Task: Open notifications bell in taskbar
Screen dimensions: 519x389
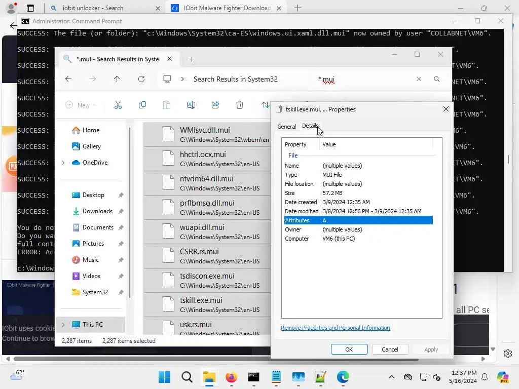Action: coord(485,377)
